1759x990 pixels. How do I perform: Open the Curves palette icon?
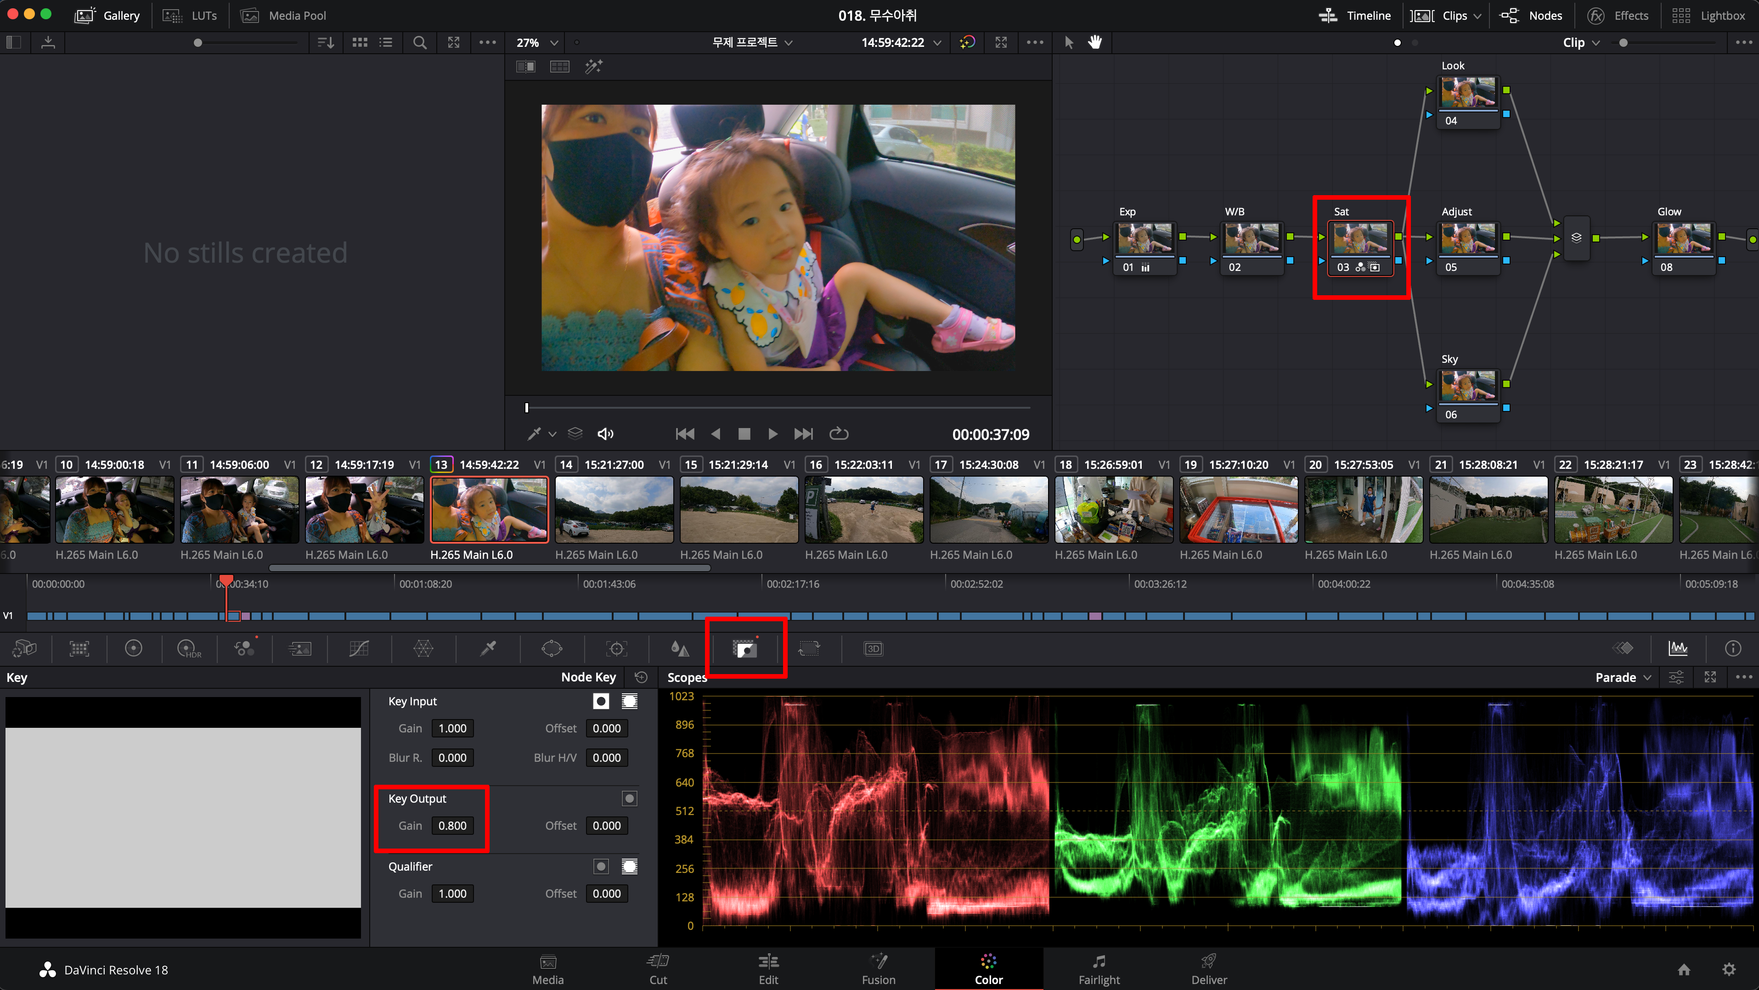pyautogui.click(x=359, y=649)
